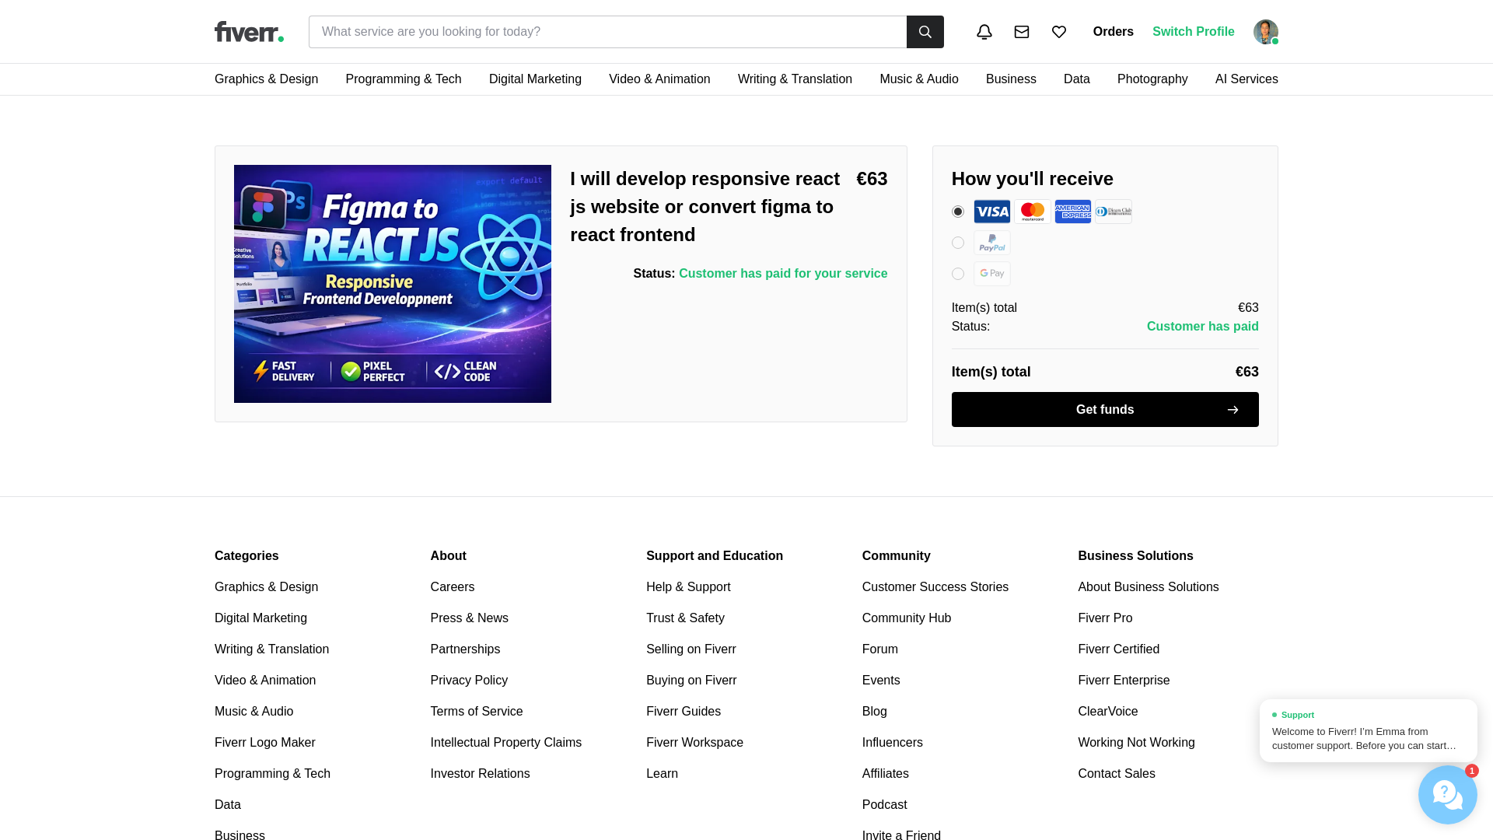Open the AI Services category

pos(1246,79)
